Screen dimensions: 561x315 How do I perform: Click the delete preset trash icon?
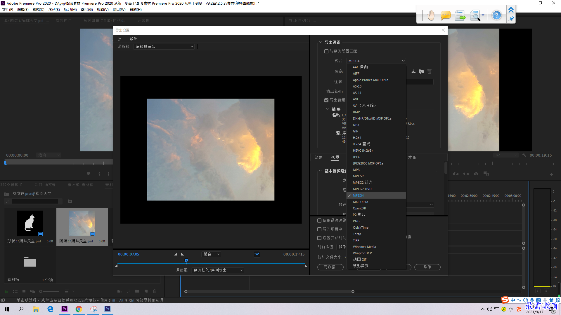tap(429, 71)
